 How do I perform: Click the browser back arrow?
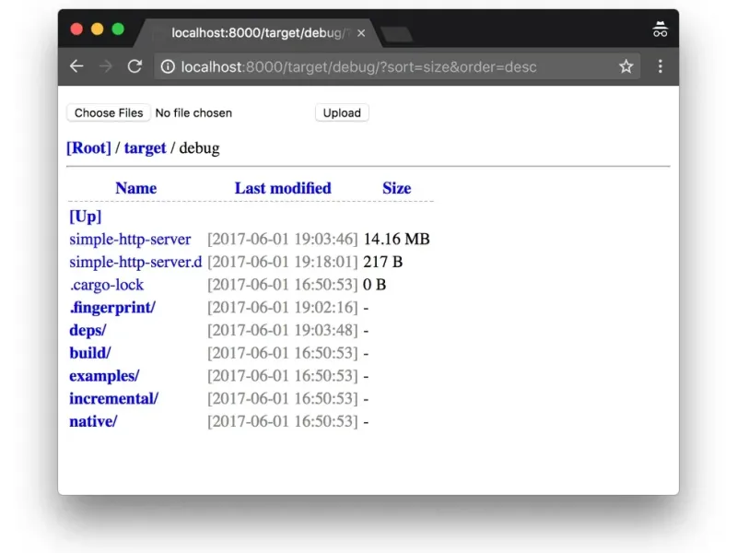76,66
